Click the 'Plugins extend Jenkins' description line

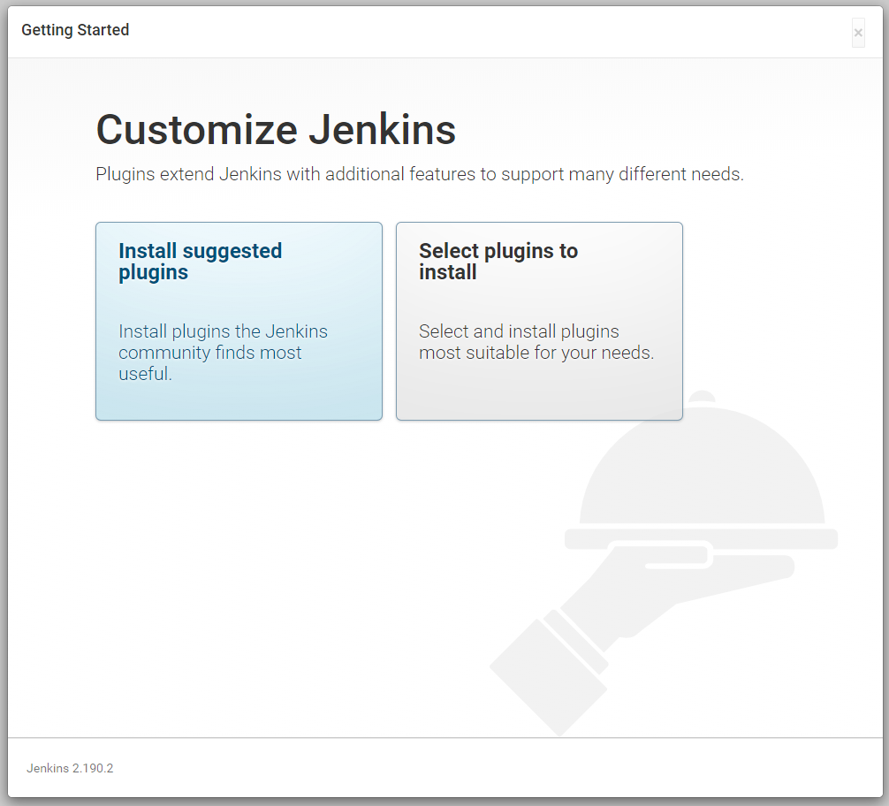click(x=420, y=174)
